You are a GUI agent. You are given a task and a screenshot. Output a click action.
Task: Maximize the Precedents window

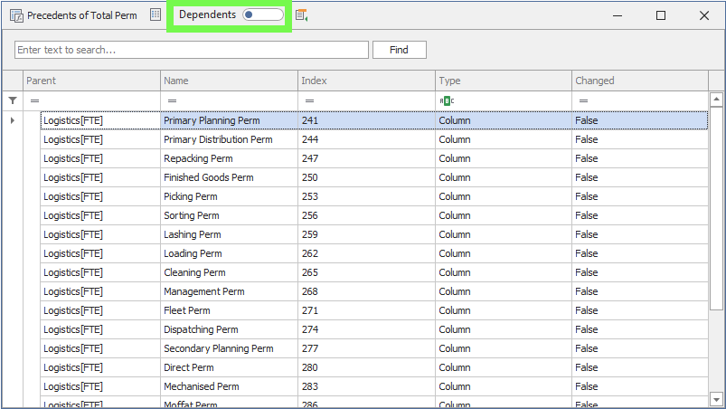[x=661, y=15]
